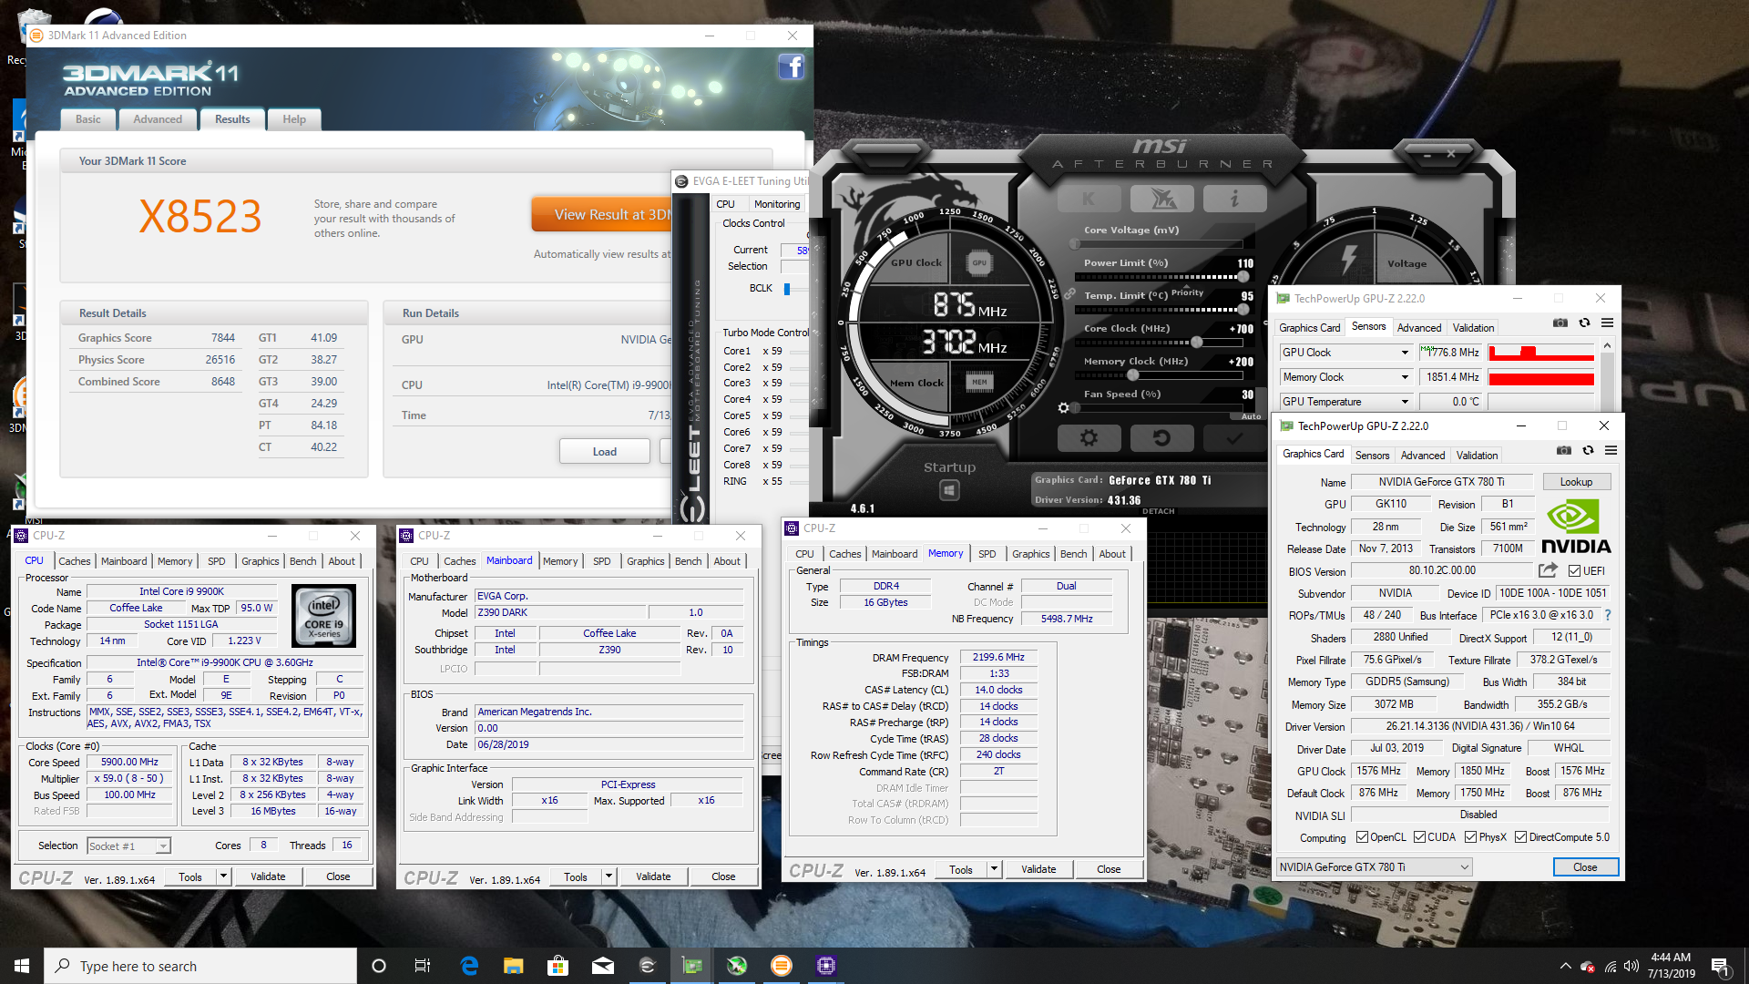Open Caches tab in CPU-Z CPU window
This screenshot has width=1749, height=984.
pyautogui.click(x=74, y=561)
